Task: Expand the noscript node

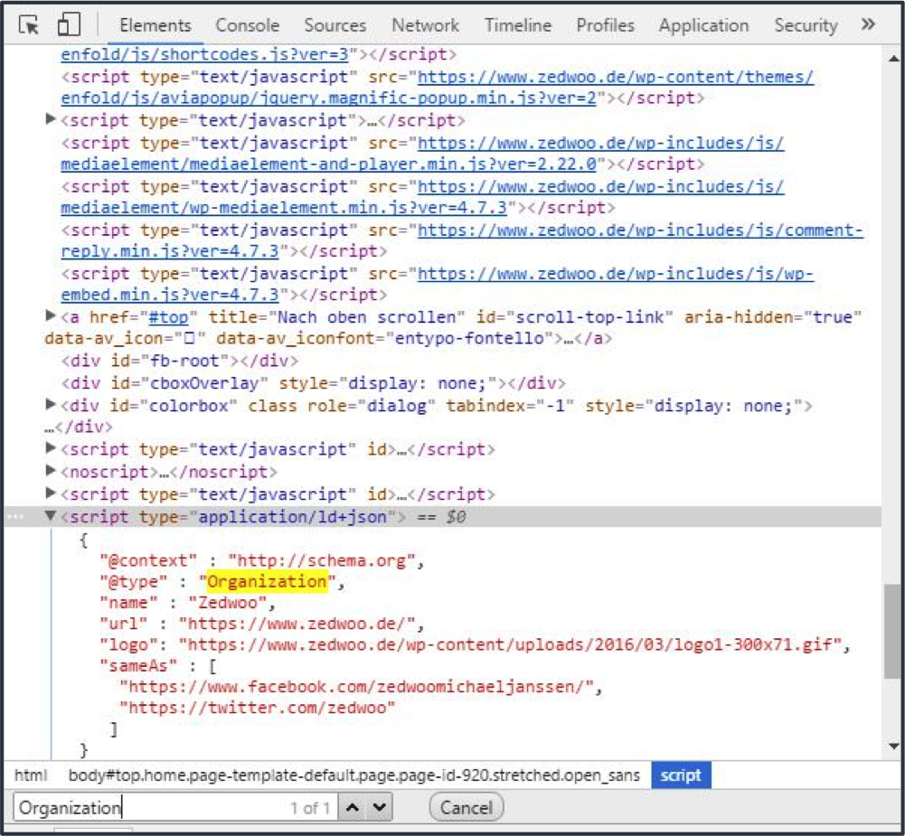Action: tap(51, 470)
